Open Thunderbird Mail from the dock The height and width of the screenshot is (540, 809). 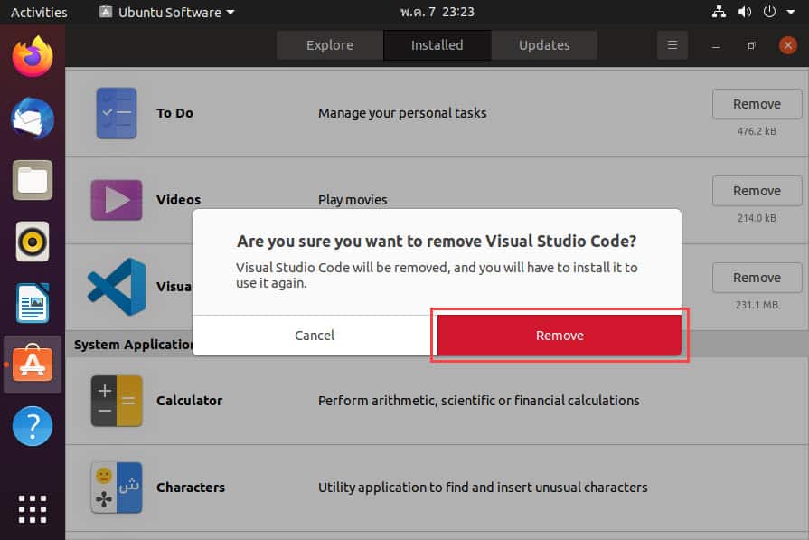[33, 118]
